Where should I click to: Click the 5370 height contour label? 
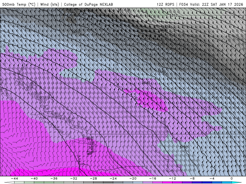(x=166, y=27)
